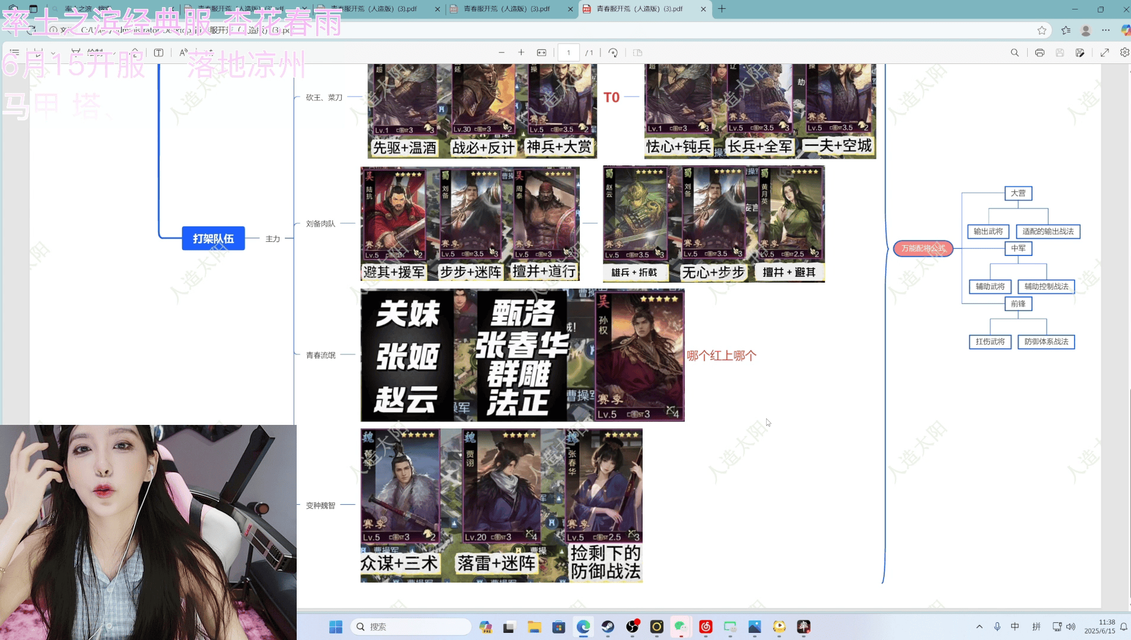
Task: Enter full screen PDF view
Action: [1104, 53]
